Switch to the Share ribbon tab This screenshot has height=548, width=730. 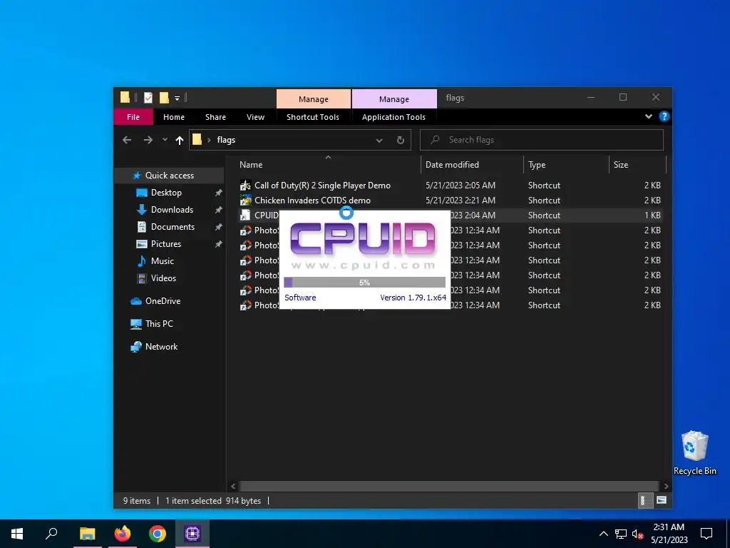[x=215, y=117]
